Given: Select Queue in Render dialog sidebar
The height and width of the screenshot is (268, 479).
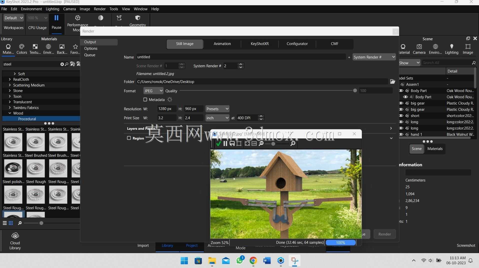Looking at the screenshot, I should point(90,55).
